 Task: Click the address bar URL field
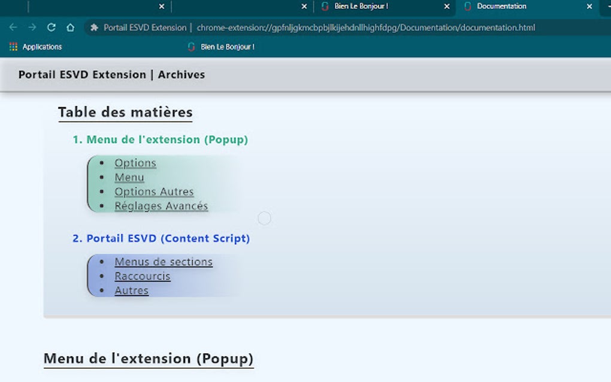pos(365,28)
